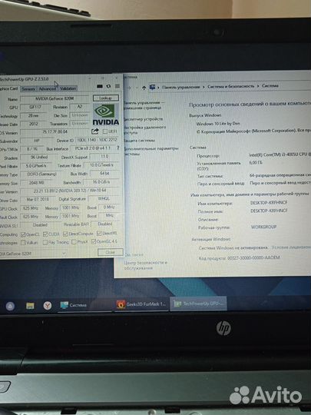Click the Memory Size 2048 MB value
This screenshot has width=311, height=415.
37,183
